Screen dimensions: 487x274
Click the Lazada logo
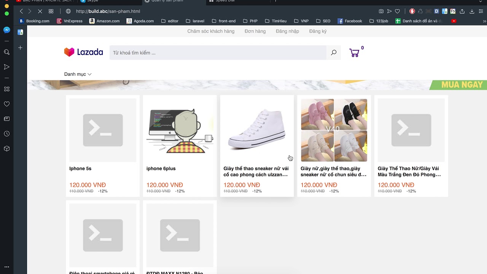click(83, 52)
